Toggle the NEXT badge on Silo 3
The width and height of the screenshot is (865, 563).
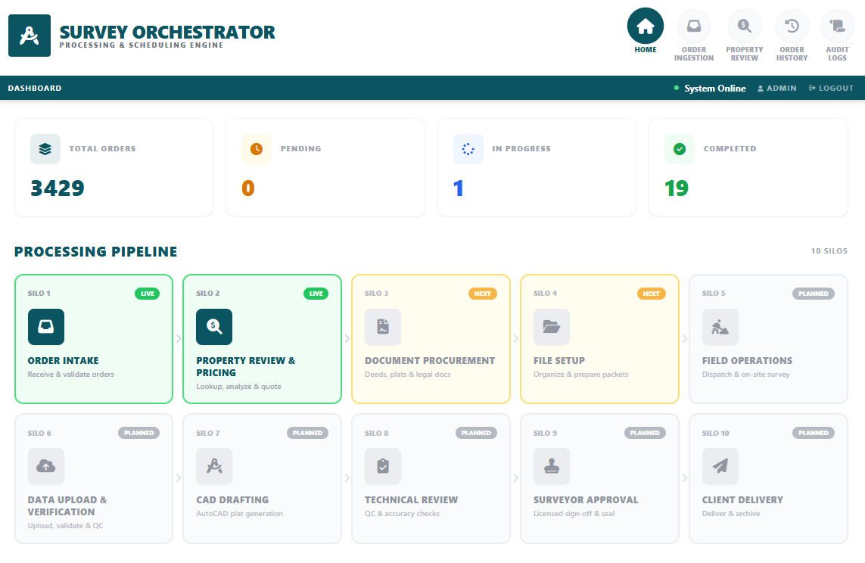484,294
